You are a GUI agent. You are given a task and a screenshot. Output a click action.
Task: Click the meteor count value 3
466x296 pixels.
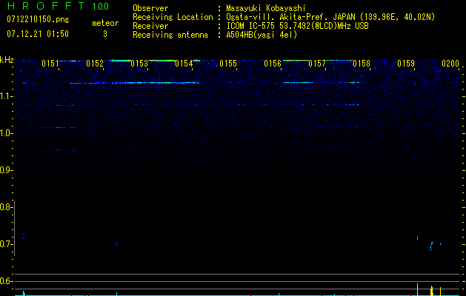[105, 34]
